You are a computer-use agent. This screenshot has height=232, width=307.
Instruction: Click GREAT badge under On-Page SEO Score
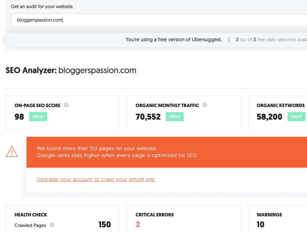[x=38, y=117]
